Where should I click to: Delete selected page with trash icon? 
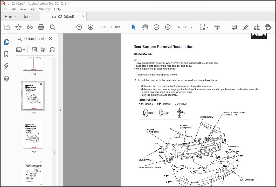point(34,50)
